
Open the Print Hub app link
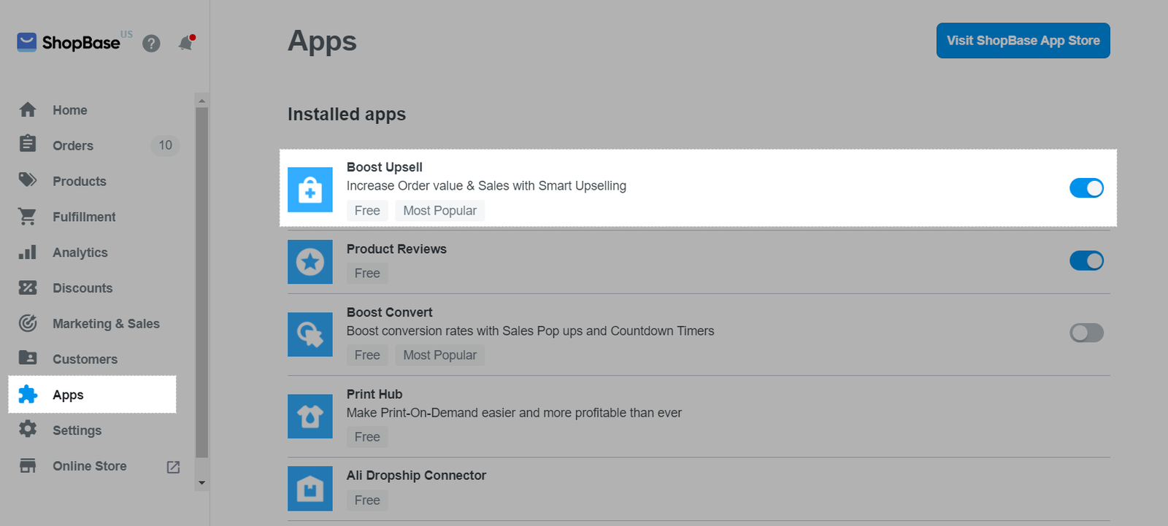click(x=374, y=394)
